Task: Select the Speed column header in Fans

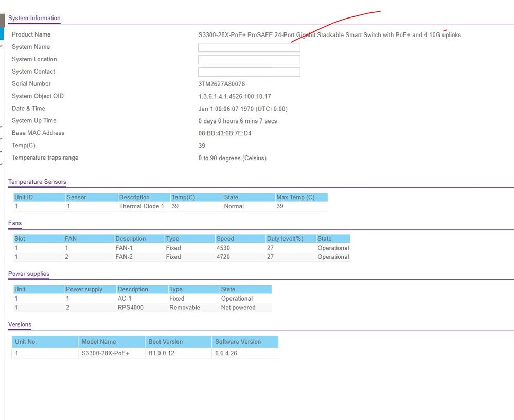Action: [225, 239]
